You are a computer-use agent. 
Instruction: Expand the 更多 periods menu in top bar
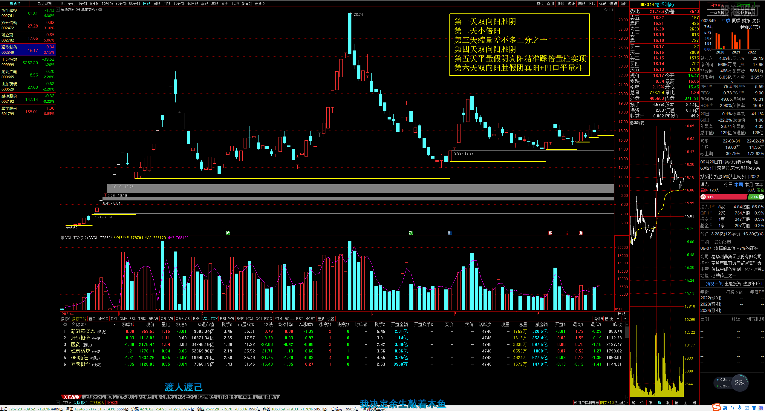click(259, 4)
